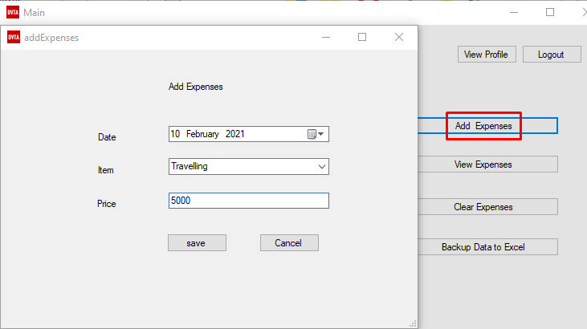Maximize the Main window
The height and width of the screenshot is (329, 587).
(550, 12)
